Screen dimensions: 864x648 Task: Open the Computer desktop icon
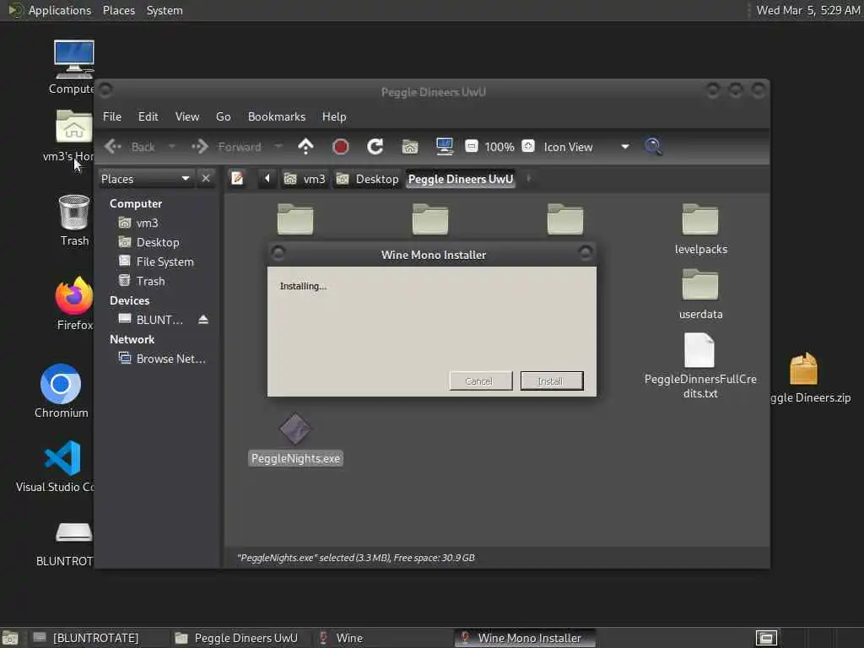tap(73, 67)
